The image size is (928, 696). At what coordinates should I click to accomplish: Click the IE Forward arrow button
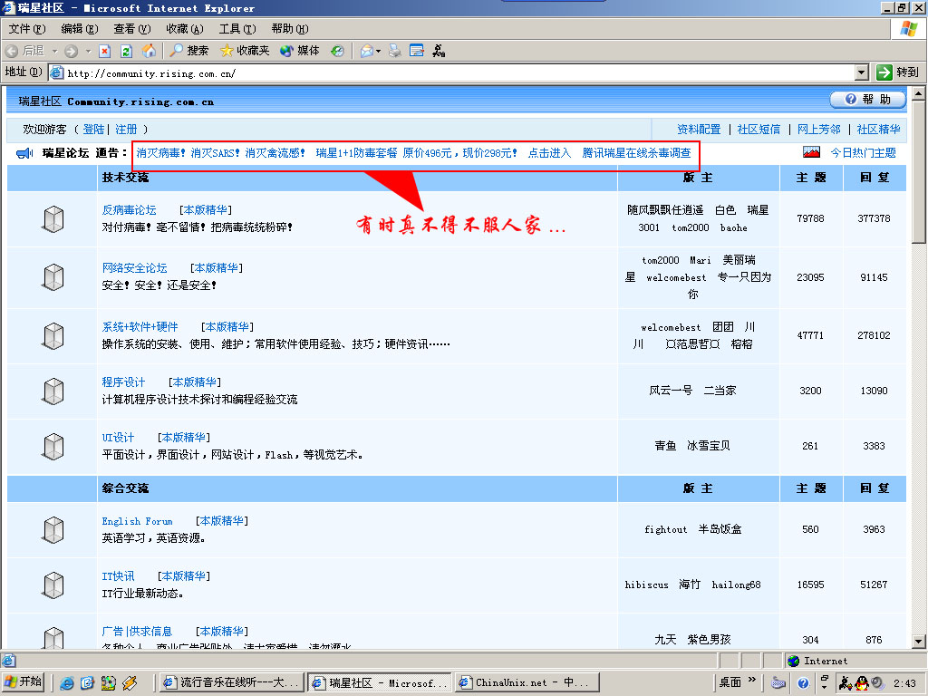[x=72, y=52]
